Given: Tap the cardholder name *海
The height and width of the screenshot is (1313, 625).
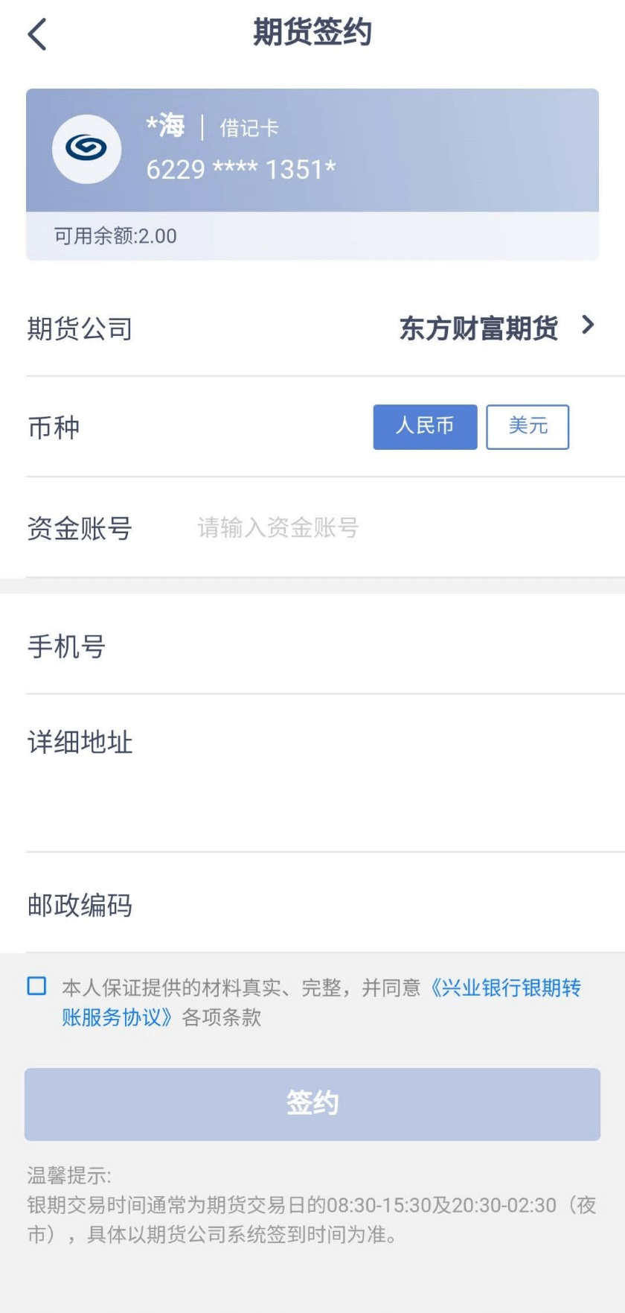Looking at the screenshot, I should pos(165,126).
